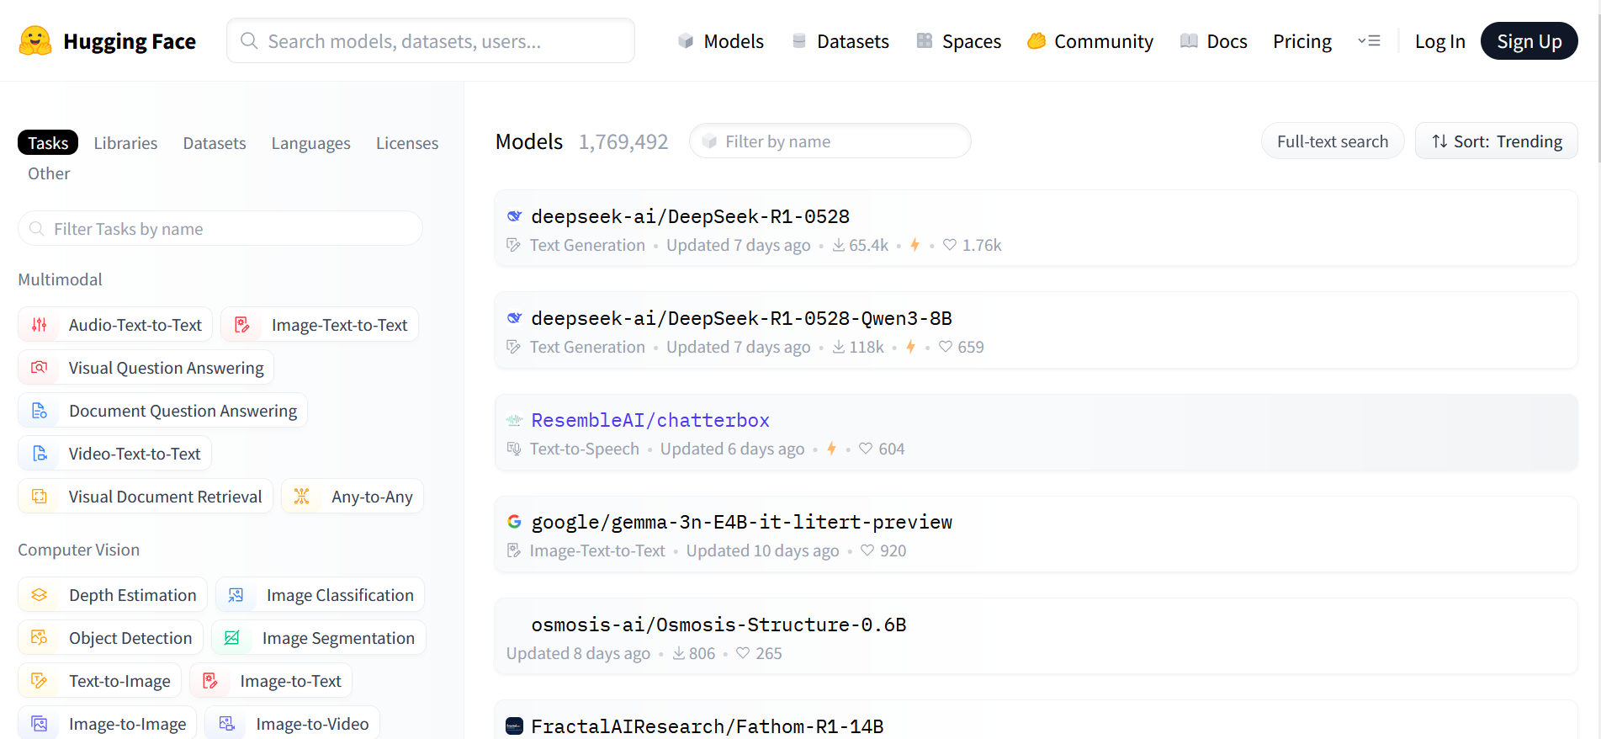Click the Text-to-Image task icon
Viewport: 1601px width, 739px height.
point(40,681)
